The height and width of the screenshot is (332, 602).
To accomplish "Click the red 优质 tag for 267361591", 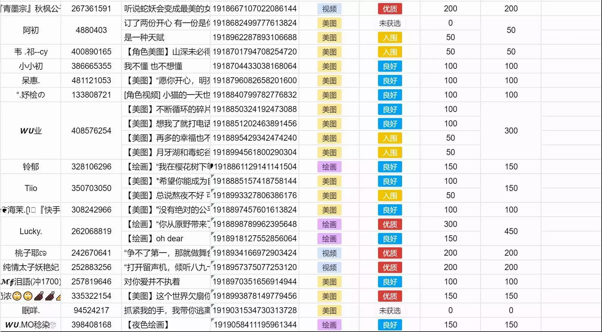I will [389, 9].
